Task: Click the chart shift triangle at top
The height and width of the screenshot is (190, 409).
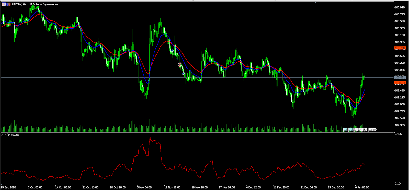Action: (x=315, y=2)
